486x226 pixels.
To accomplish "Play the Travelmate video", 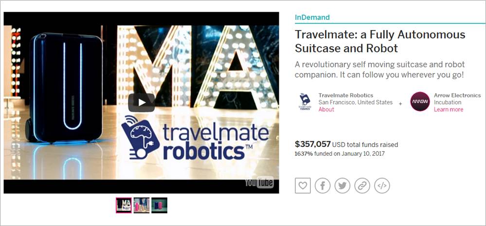I will tap(142, 102).
